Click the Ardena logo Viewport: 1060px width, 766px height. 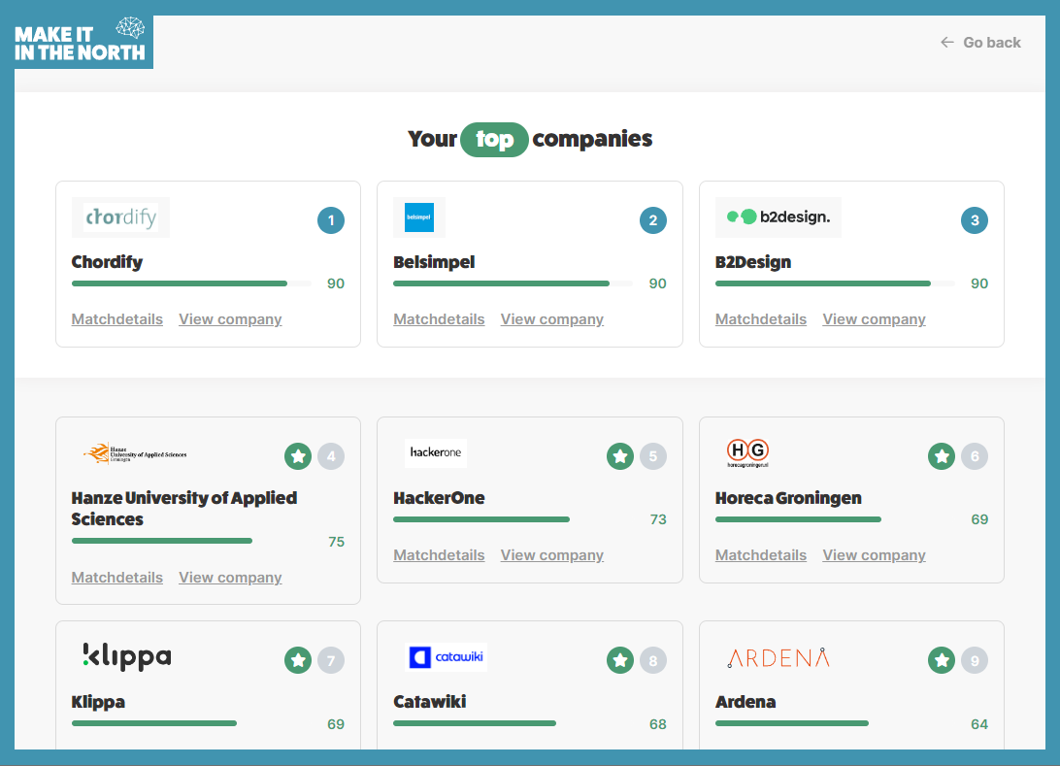pos(778,658)
